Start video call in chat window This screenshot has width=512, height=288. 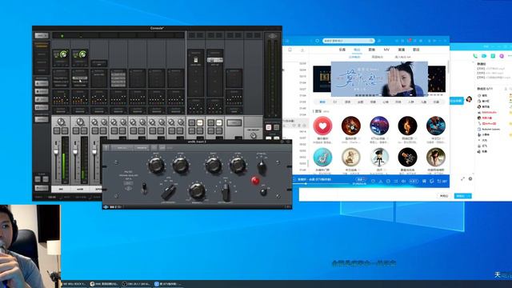(x=484, y=56)
